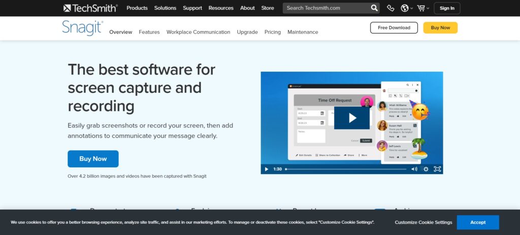Click the yellow Buy Now button

click(440, 28)
